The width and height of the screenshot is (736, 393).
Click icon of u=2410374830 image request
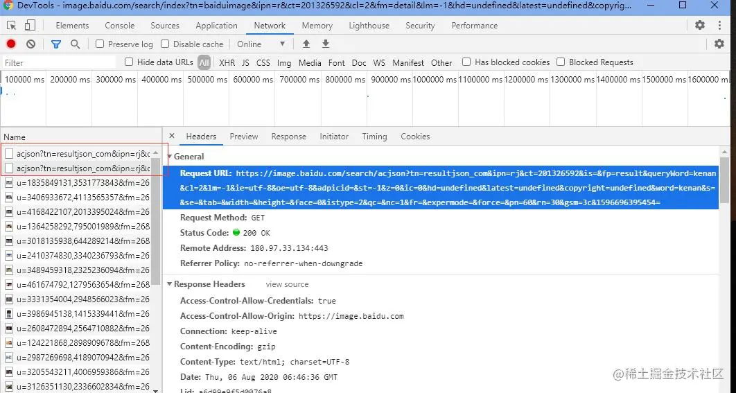click(9, 256)
